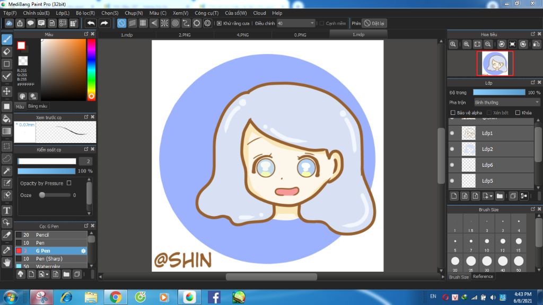The width and height of the screenshot is (543, 305).
Task: Choose brush size 30 preset
Action: (487, 264)
